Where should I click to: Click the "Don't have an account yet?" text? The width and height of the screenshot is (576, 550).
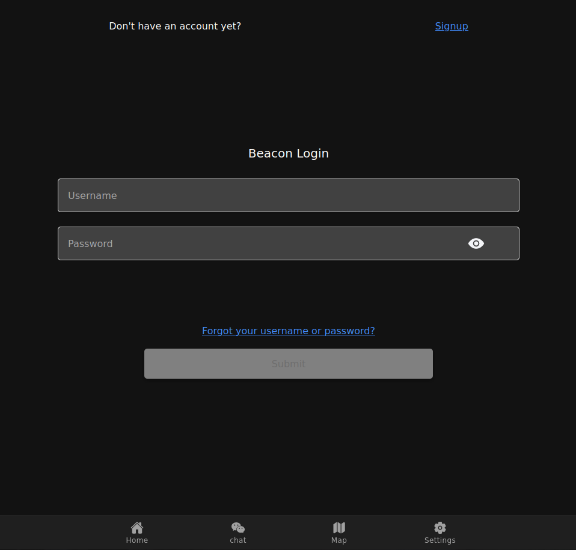pos(175,26)
